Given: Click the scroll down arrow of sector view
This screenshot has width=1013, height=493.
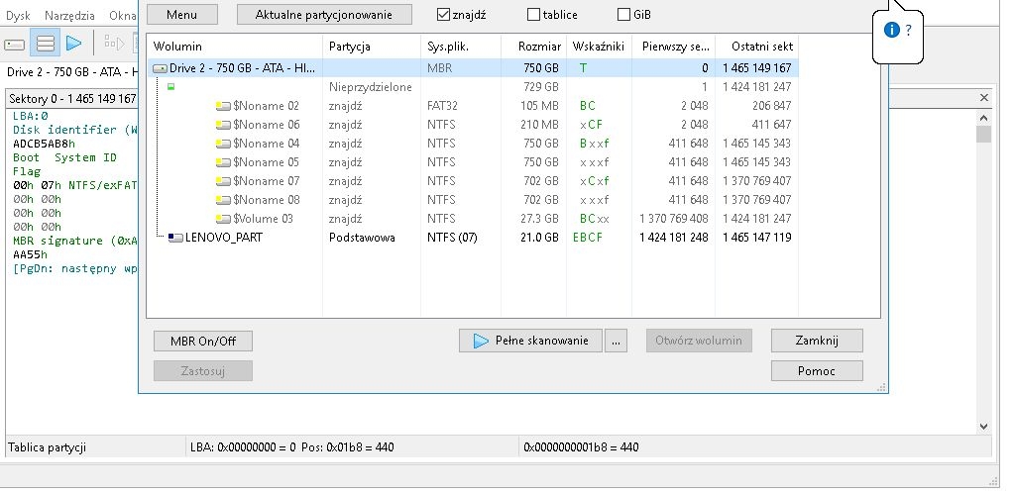Looking at the screenshot, I should point(983,426).
